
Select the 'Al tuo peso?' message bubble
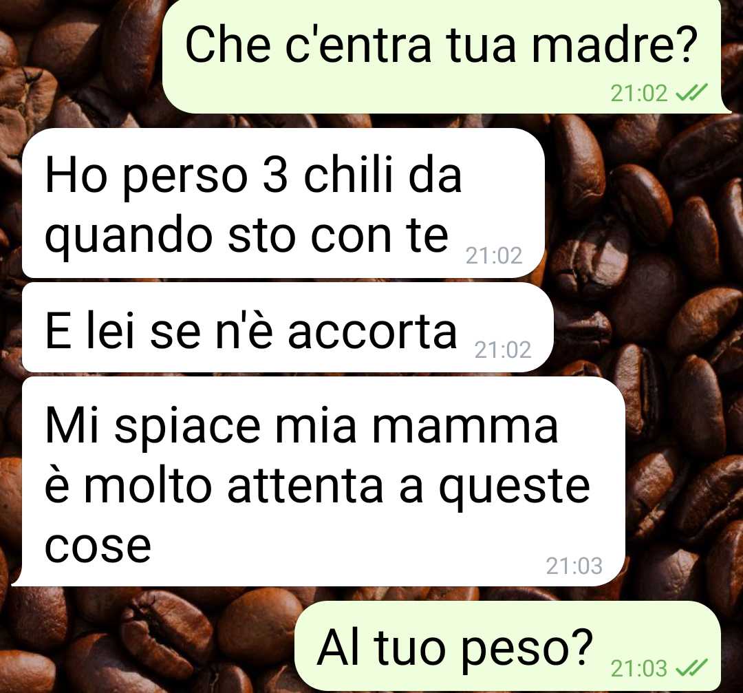[508, 646]
